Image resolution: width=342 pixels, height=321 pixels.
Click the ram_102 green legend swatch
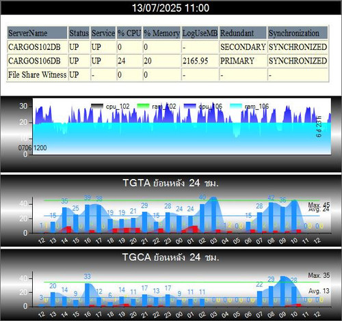(143, 106)
